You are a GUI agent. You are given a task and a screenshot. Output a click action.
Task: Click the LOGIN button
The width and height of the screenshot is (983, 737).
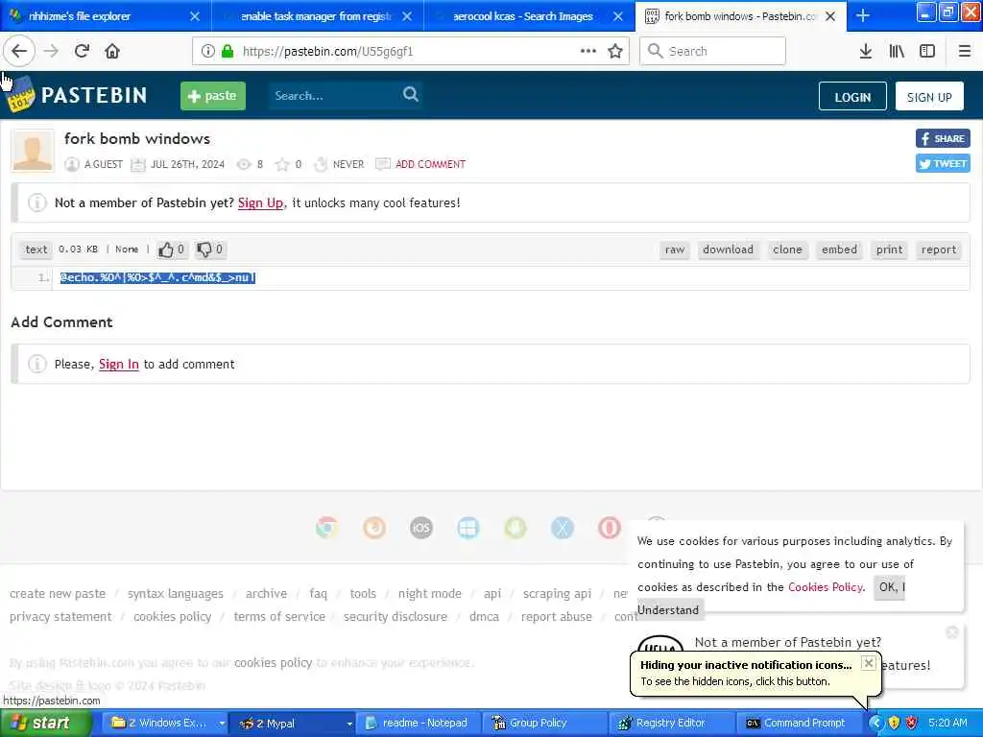[x=852, y=97]
